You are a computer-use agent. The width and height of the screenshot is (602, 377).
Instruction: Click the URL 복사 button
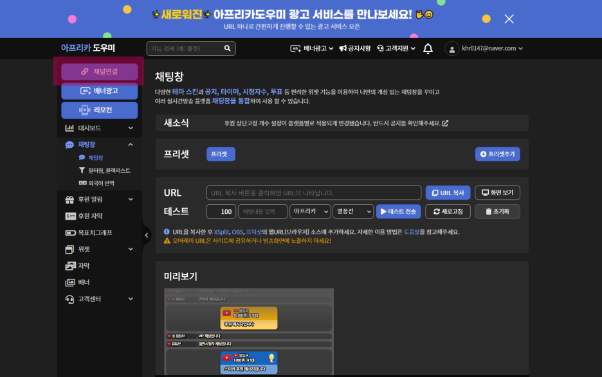[x=448, y=193]
